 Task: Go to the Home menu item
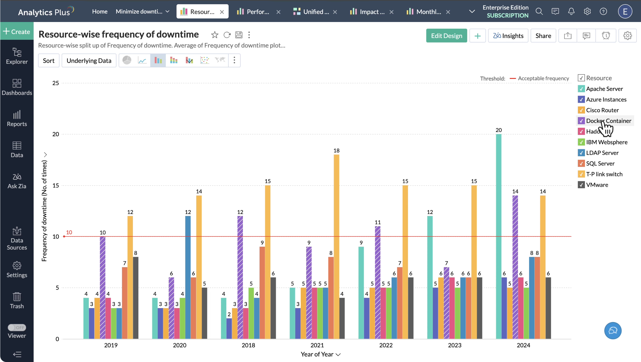point(100,11)
